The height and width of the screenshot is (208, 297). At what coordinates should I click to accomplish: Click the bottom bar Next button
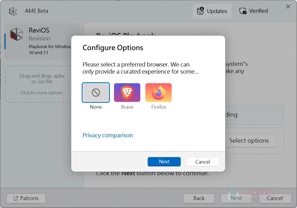click(236, 198)
